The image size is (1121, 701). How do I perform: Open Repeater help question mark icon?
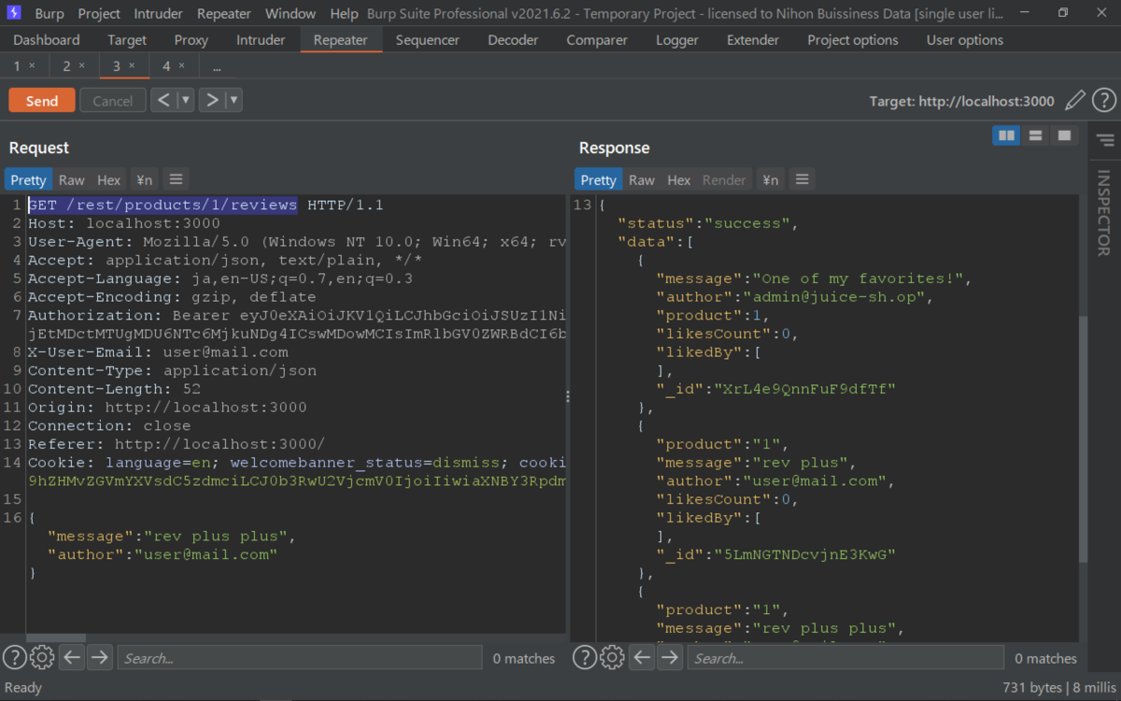1103,100
